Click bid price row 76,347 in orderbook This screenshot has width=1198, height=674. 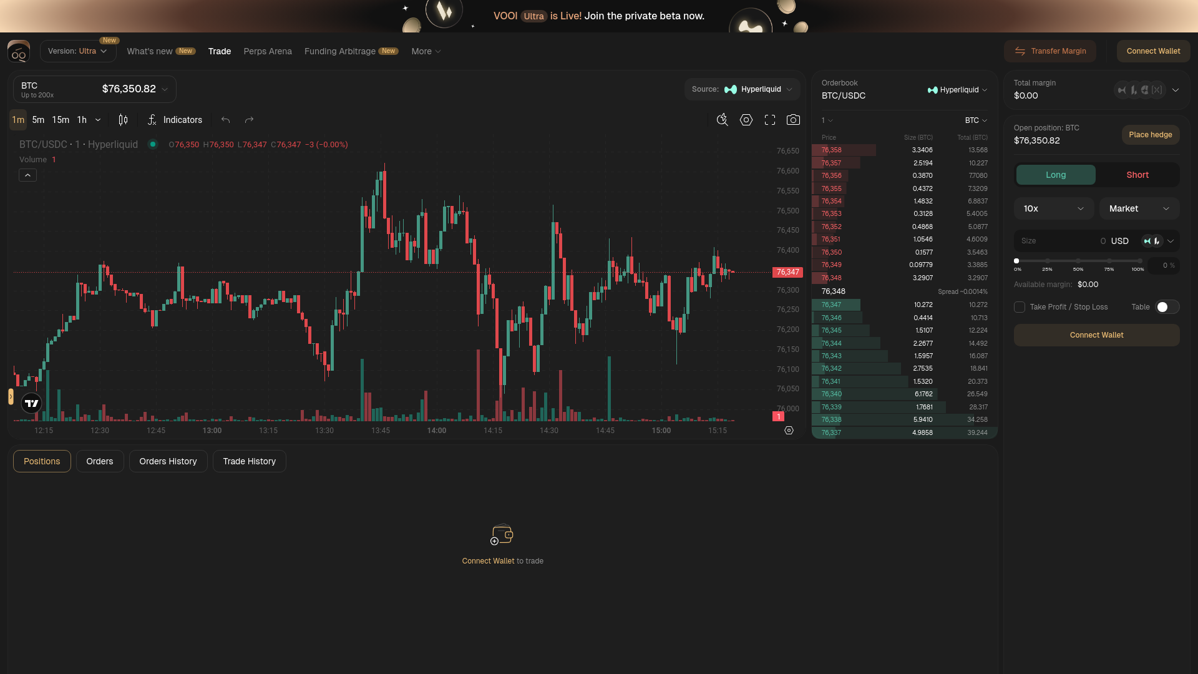tap(904, 305)
